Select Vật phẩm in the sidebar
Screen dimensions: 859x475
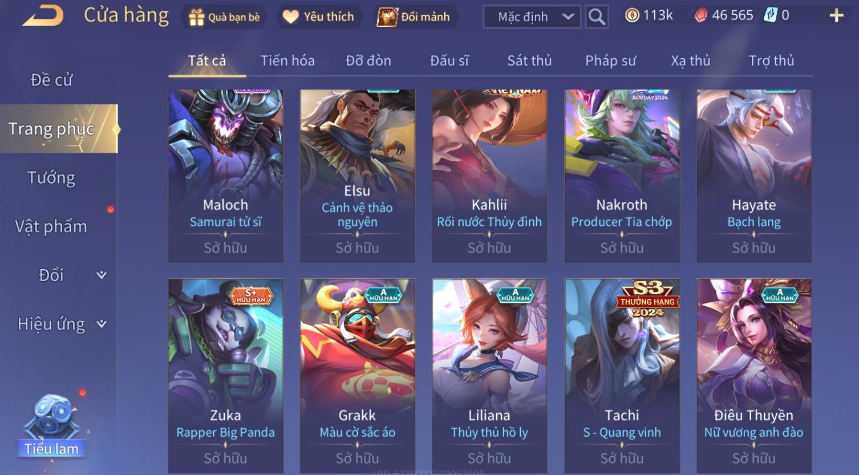[51, 226]
